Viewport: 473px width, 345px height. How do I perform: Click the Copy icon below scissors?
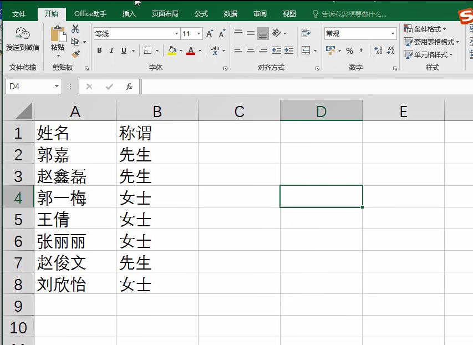[74, 40]
